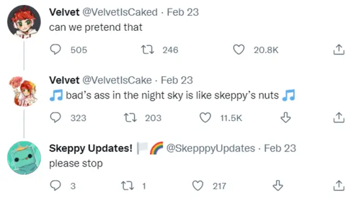Reply to the "please stop" tweet
Viewport: 356px width, 198px height.
pos(56,186)
